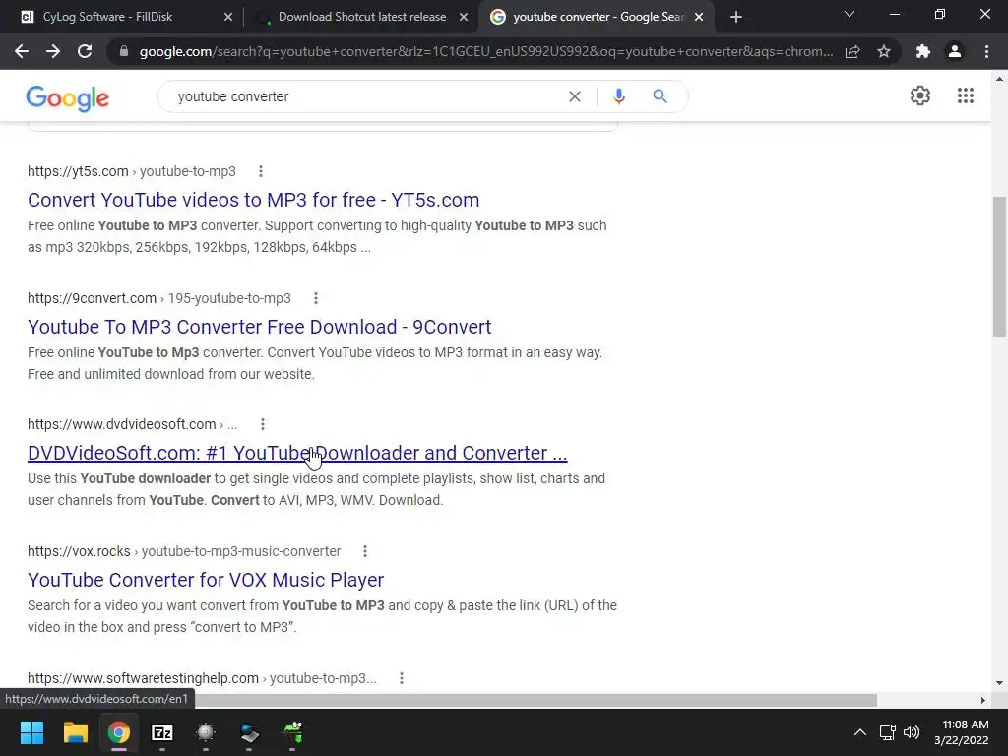
Task: Close the youtube converter tab
Action: (699, 18)
